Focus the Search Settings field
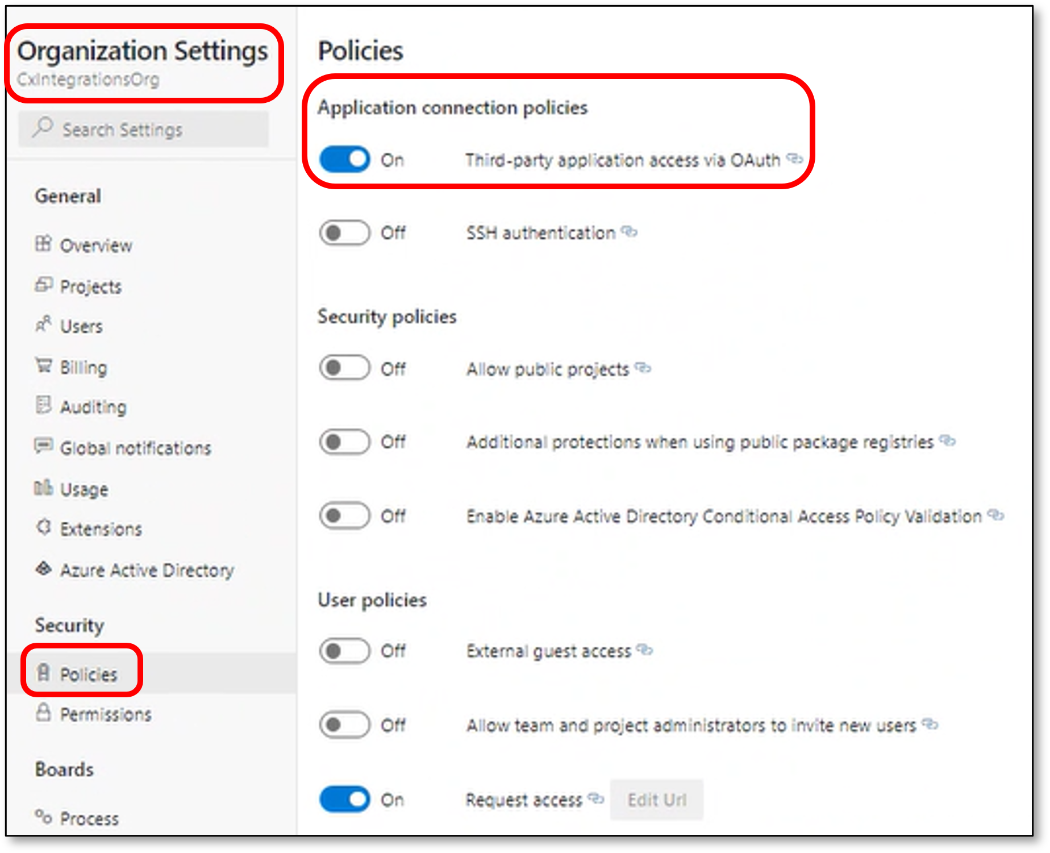Image resolution: width=1050 pixels, height=853 pixels. click(x=143, y=130)
